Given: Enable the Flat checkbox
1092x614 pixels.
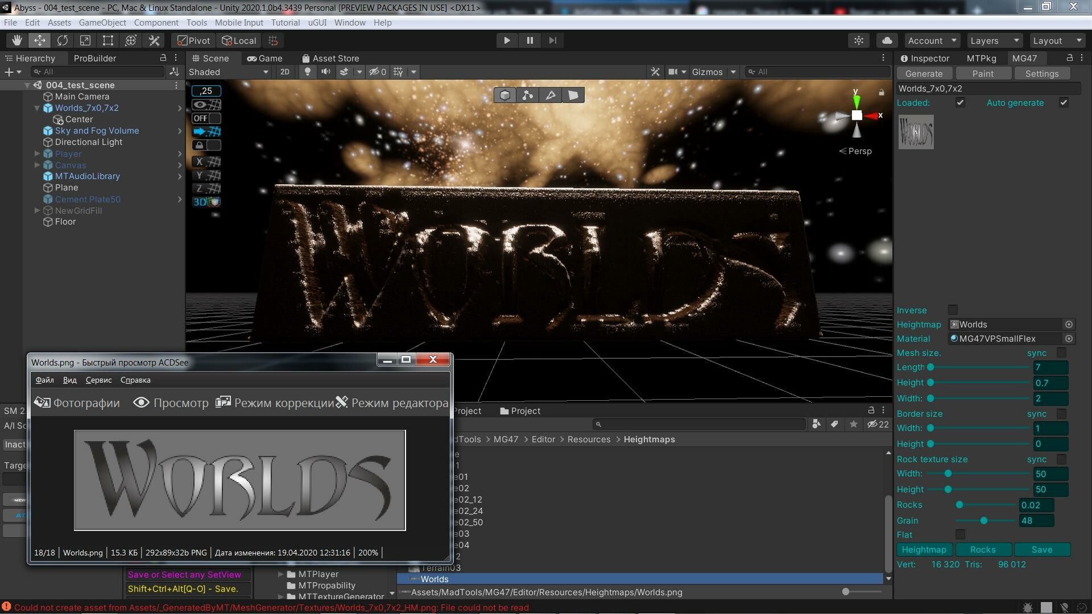Looking at the screenshot, I should click(x=960, y=534).
